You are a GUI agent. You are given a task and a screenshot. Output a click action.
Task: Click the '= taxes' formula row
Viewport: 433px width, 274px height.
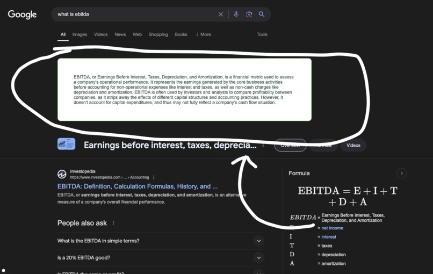[324, 246]
